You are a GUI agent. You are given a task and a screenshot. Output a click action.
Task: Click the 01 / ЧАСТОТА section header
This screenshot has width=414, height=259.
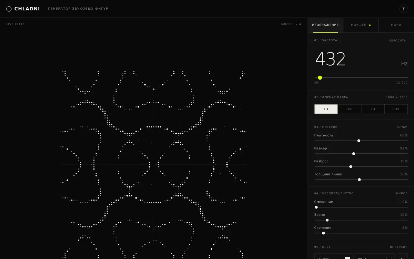[326, 40]
